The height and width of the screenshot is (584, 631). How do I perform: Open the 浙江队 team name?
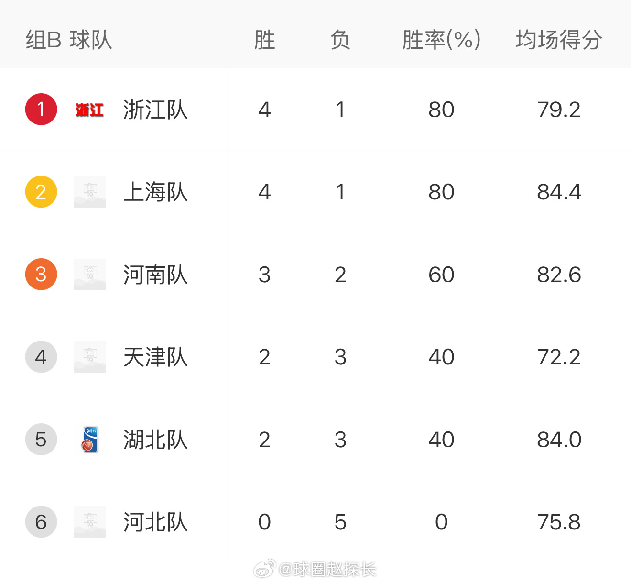(155, 110)
